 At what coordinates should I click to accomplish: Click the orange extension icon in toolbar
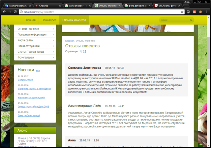[x=195, y=12]
